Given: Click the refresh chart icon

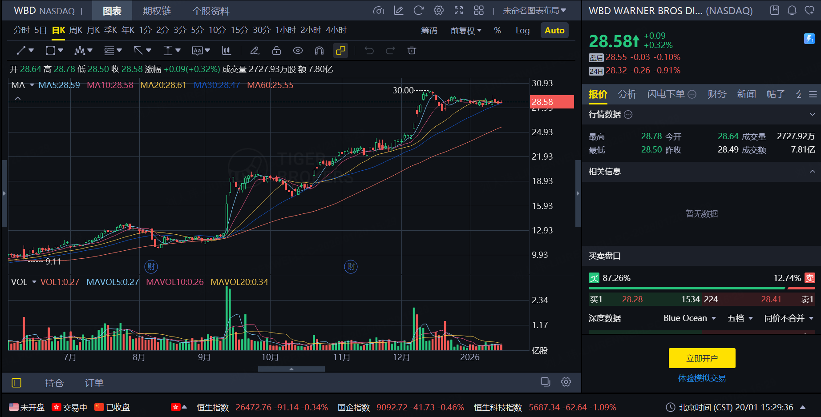Looking at the screenshot, I should 418,10.
